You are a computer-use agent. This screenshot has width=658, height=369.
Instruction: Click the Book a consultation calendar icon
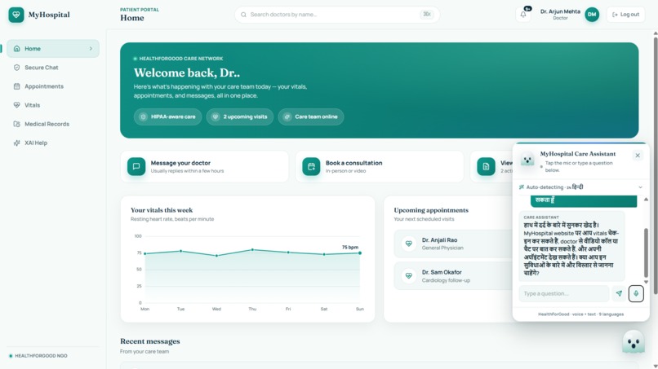pos(311,166)
